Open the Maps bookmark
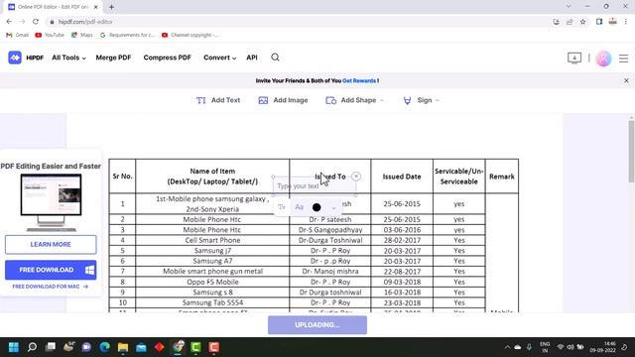 click(81, 36)
